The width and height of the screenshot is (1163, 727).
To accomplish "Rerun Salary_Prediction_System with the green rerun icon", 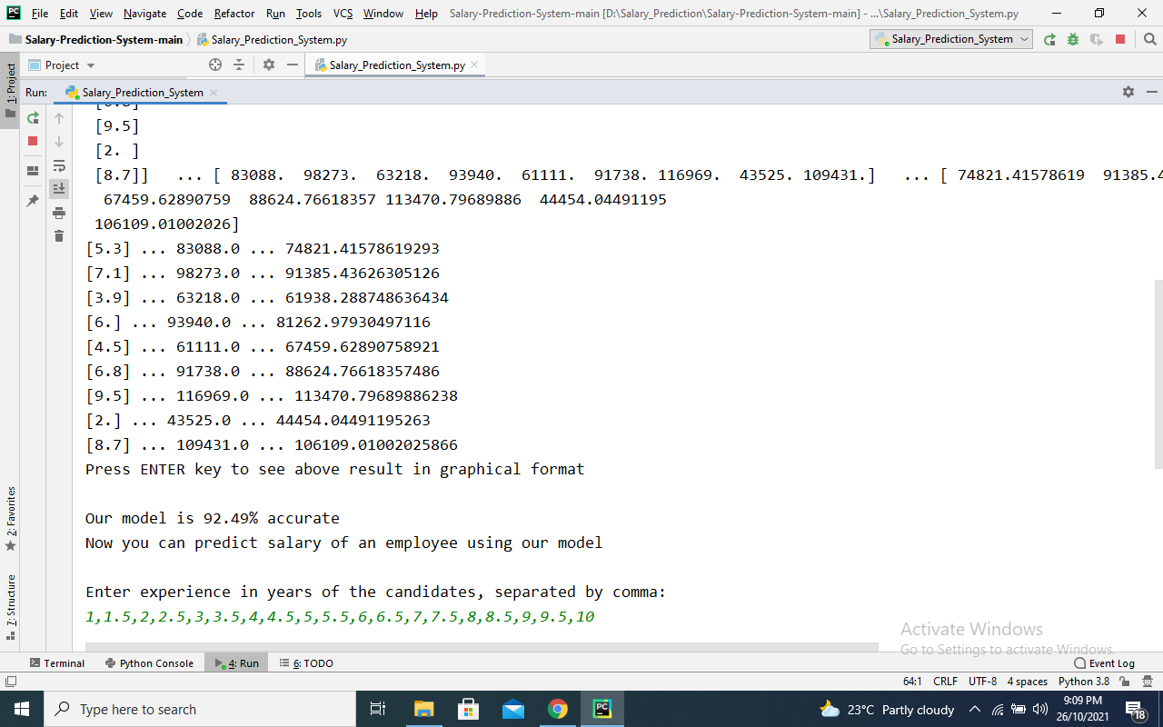I will (x=33, y=118).
